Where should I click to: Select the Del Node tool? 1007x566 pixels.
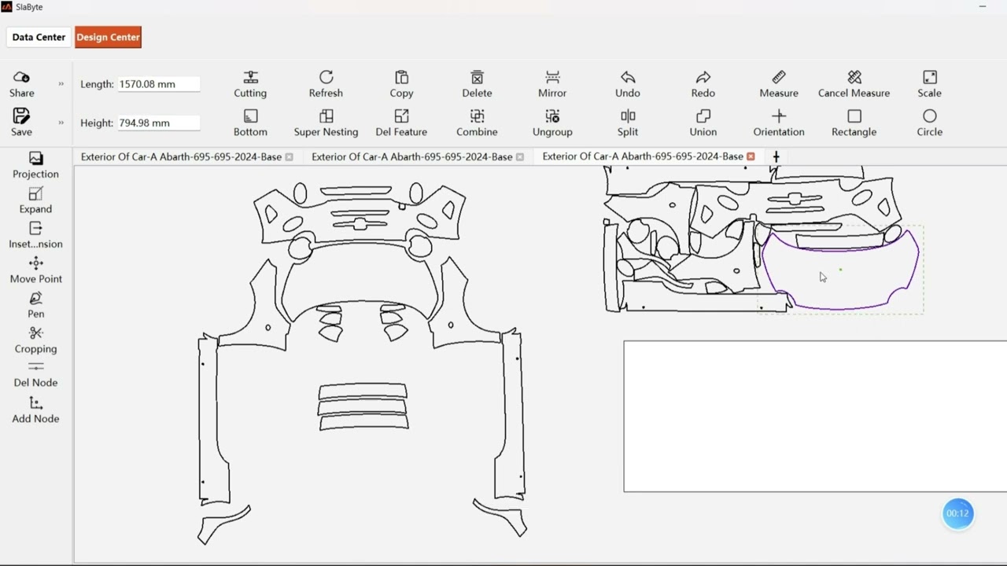point(35,374)
